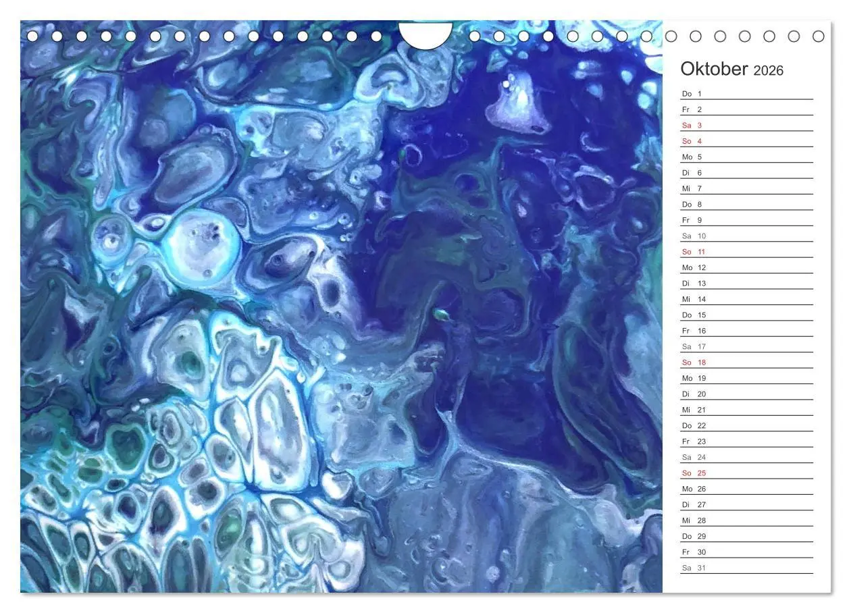Select the date row Do 1
The width and height of the screenshot is (851, 613).
coord(691,93)
